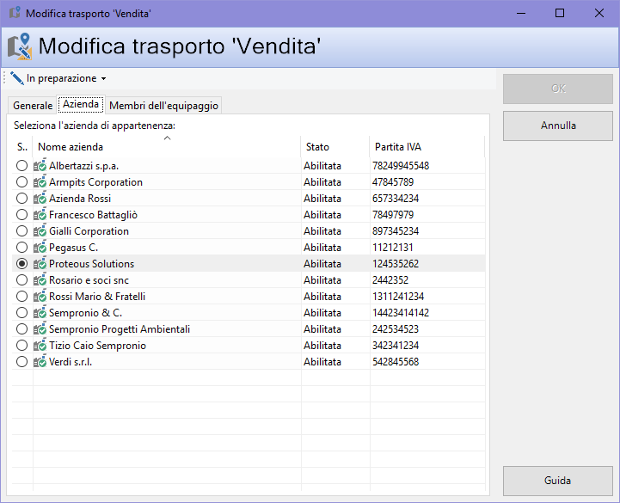Viewport: 620px width, 503px height.
Task: Click the company name Gialli Corporation
Action: [x=89, y=231]
